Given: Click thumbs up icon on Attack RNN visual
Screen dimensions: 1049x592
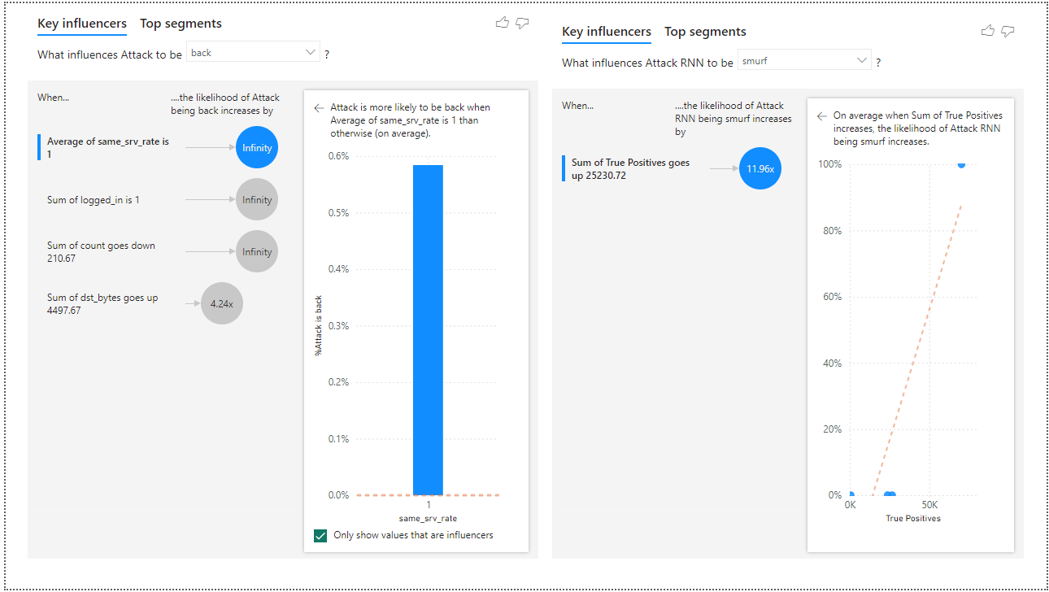Looking at the screenshot, I should (988, 31).
